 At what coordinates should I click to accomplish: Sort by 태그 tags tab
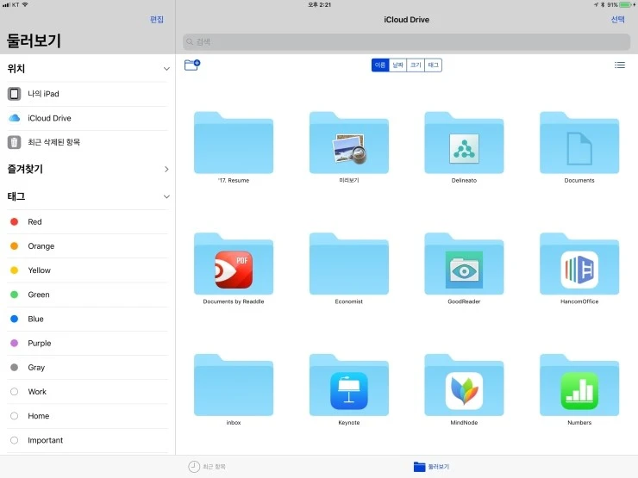click(x=434, y=65)
